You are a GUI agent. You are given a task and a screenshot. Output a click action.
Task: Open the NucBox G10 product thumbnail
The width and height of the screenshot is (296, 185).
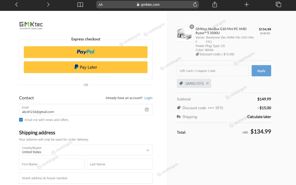pyautogui.click(x=184, y=34)
